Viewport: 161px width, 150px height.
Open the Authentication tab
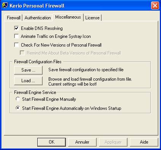38,18
